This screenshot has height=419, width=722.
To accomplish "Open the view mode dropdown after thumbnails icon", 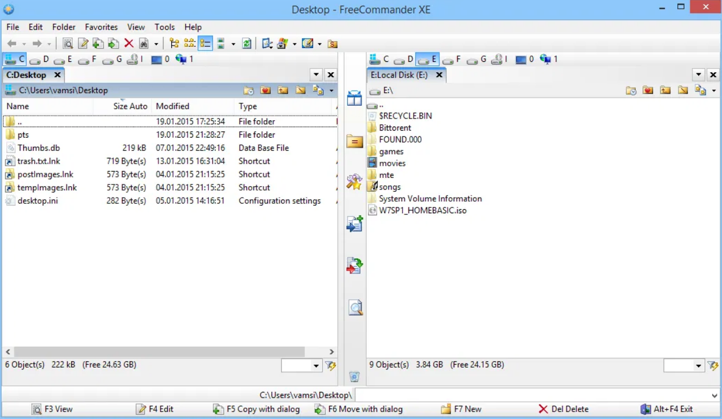I will pyautogui.click(x=233, y=44).
